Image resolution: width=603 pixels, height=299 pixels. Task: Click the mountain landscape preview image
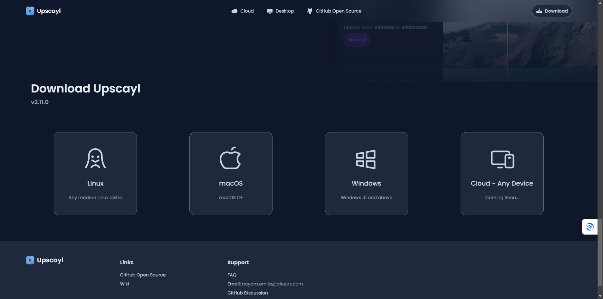pyautogui.click(x=520, y=52)
